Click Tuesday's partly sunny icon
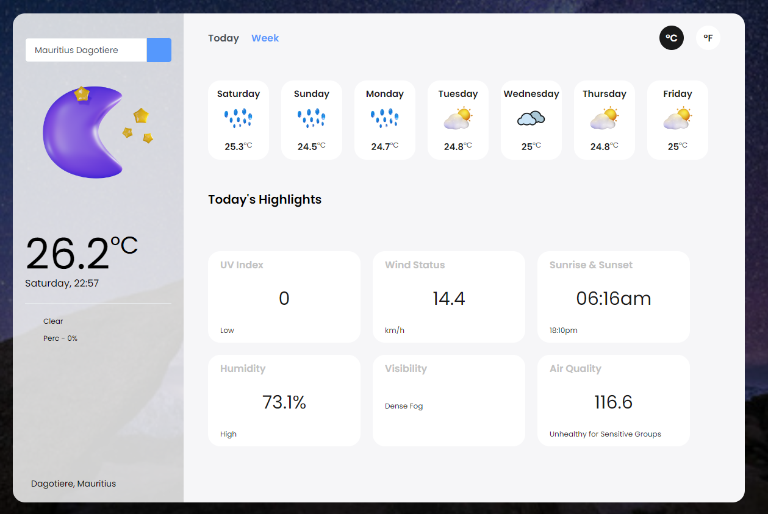Viewport: 768px width, 514px height. point(458,118)
